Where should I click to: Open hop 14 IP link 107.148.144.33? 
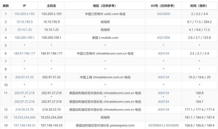coord(25,125)
